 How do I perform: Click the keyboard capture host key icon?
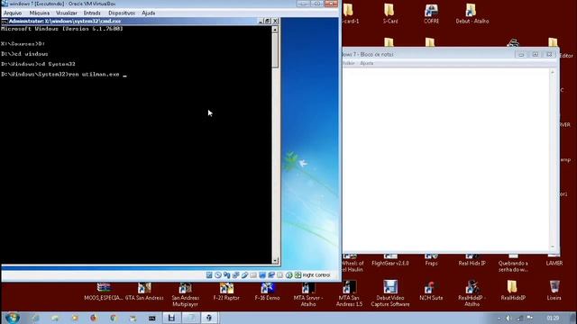point(298,275)
